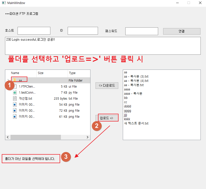
Task: Select 'bb' in the remote list
Action: (126, 98)
